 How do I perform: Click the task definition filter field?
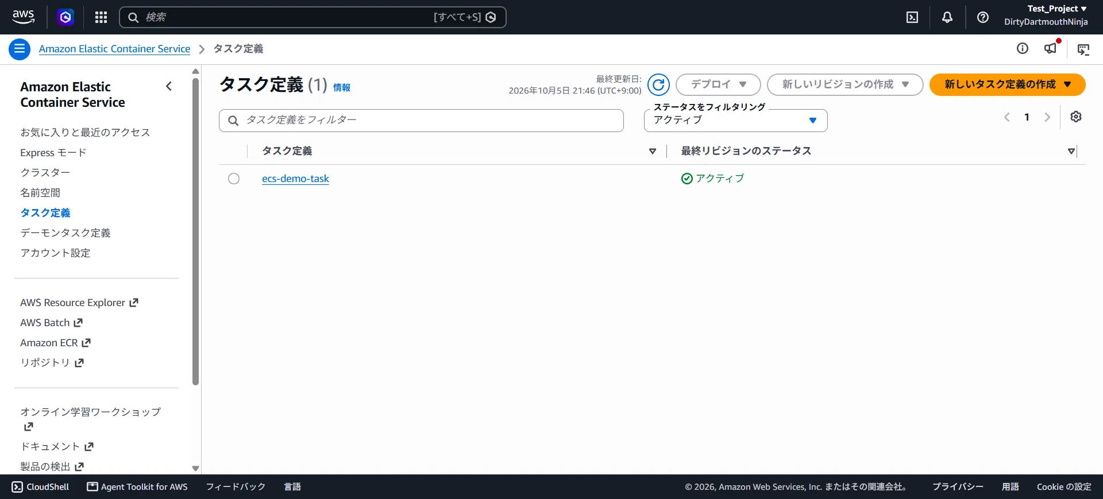[421, 121]
